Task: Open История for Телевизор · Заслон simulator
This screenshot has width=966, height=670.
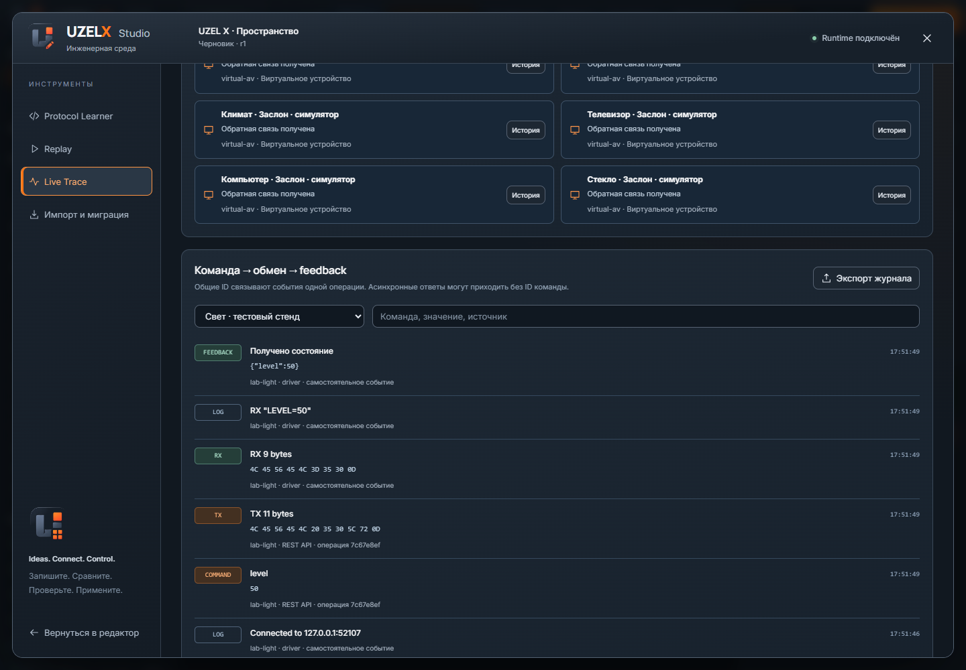Action: [x=892, y=130]
